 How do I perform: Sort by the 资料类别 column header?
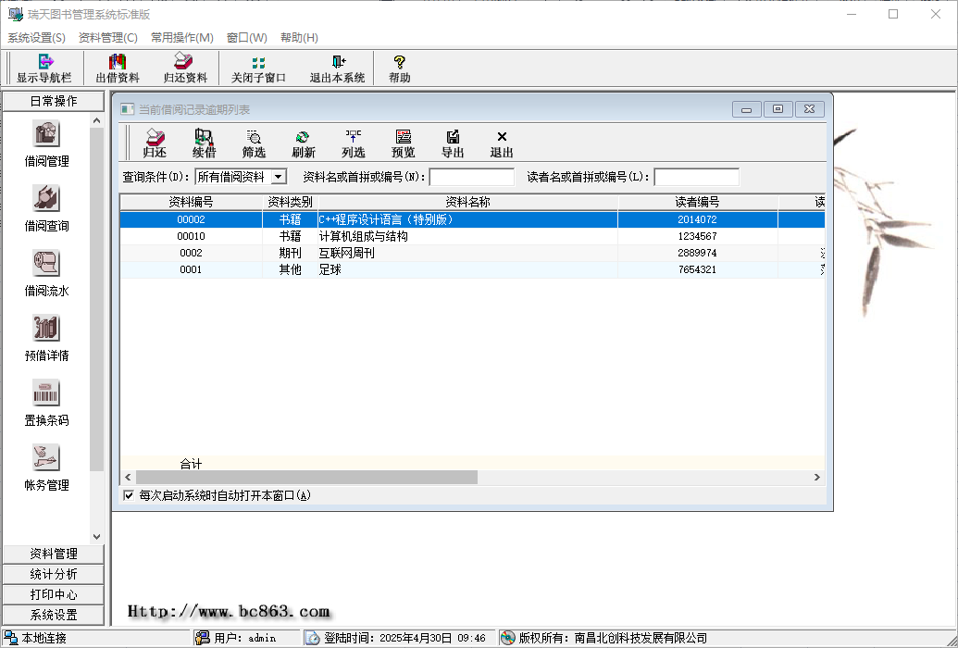point(291,202)
